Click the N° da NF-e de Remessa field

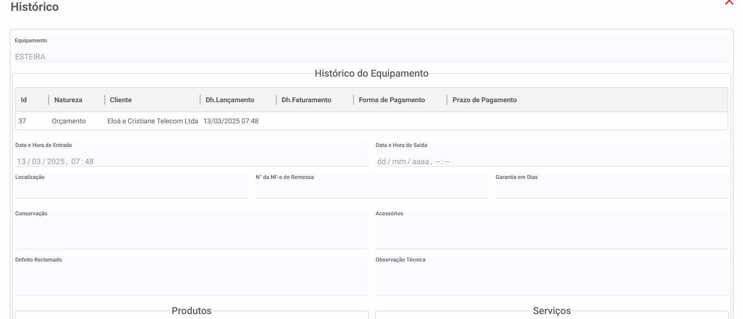[x=372, y=186]
